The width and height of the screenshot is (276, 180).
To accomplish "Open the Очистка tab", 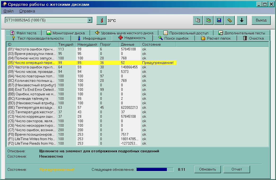I will (253, 38).
